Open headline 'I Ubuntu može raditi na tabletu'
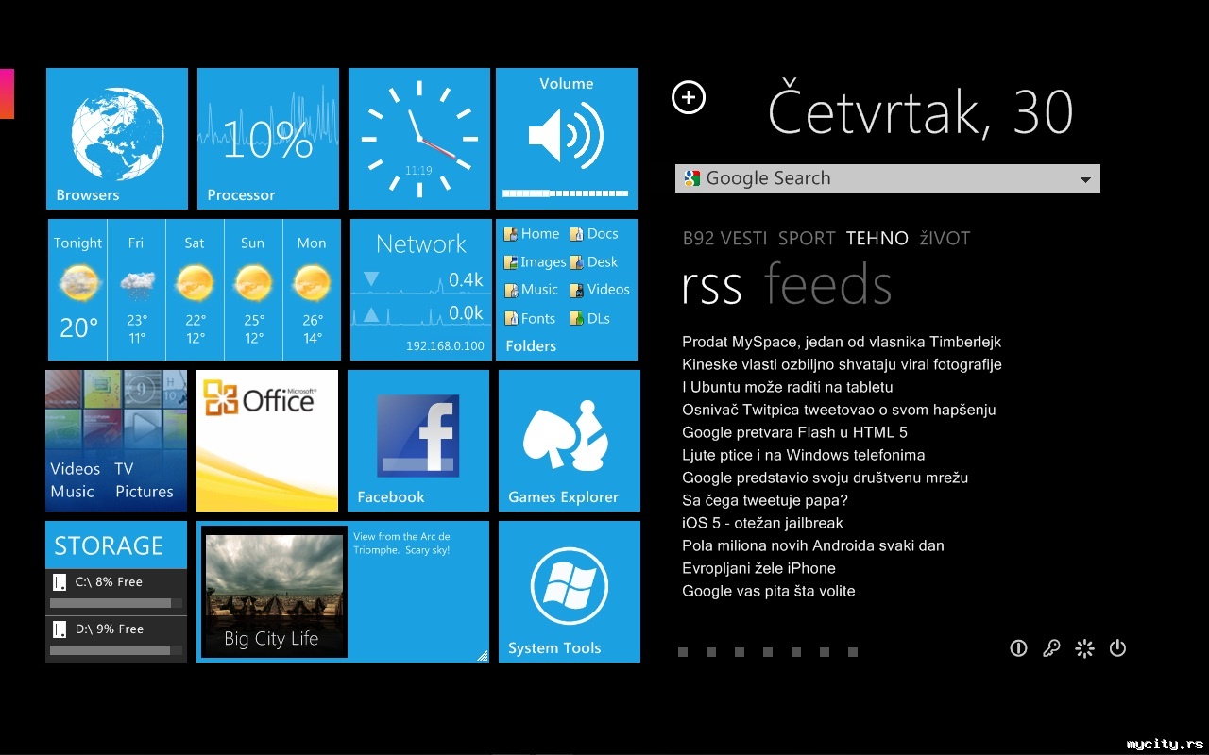Viewport: 1209px width, 755px height. click(x=788, y=387)
